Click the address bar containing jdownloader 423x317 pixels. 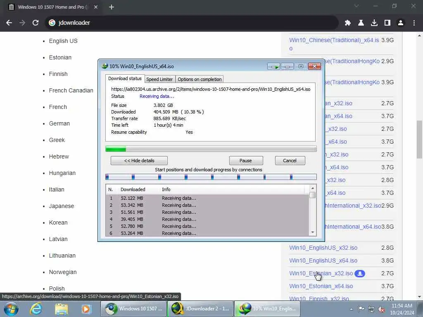[x=192, y=23]
